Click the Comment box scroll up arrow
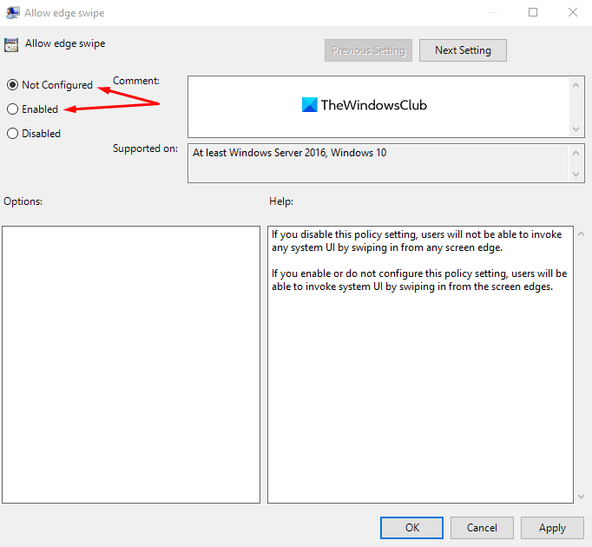 coord(576,85)
